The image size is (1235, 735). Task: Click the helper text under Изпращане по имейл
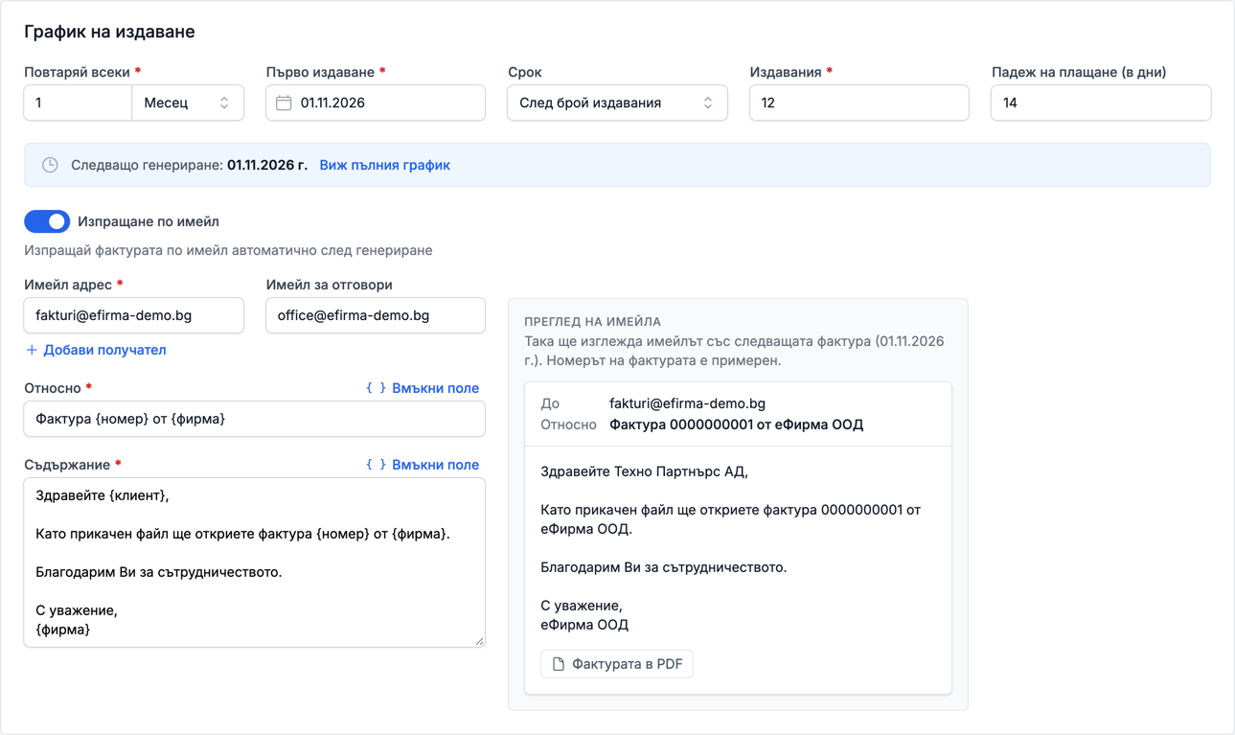(x=228, y=250)
